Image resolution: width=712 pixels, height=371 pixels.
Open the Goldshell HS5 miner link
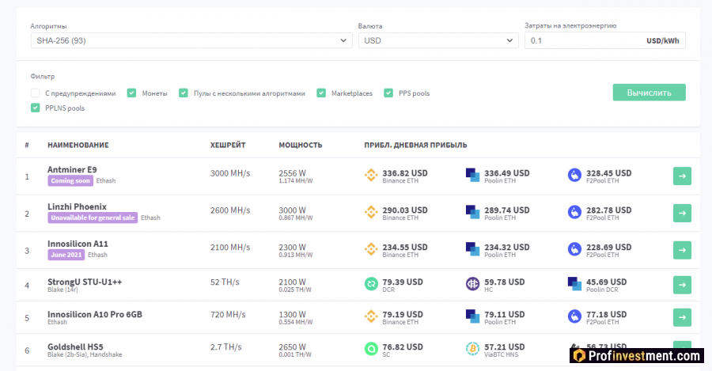(x=75, y=347)
